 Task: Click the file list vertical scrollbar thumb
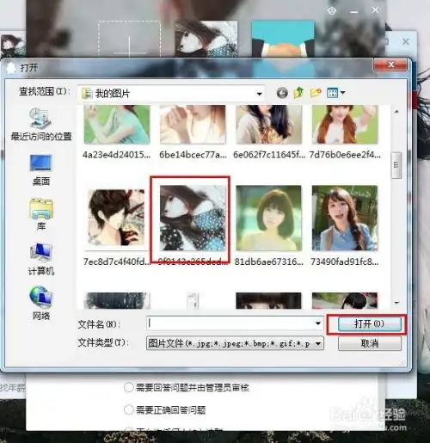tap(396, 165)
